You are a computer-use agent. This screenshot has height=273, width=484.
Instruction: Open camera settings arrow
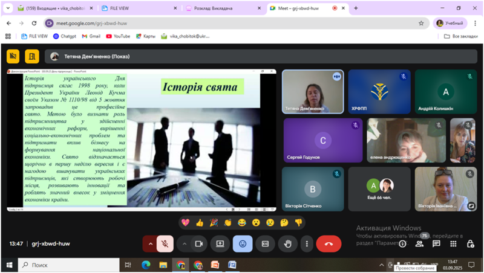[x=185, y=244]
